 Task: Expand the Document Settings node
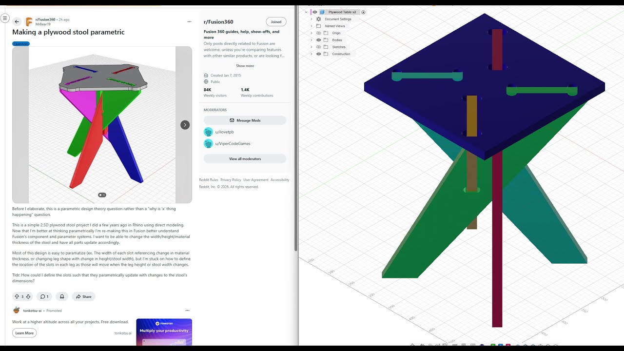[312, 19]
